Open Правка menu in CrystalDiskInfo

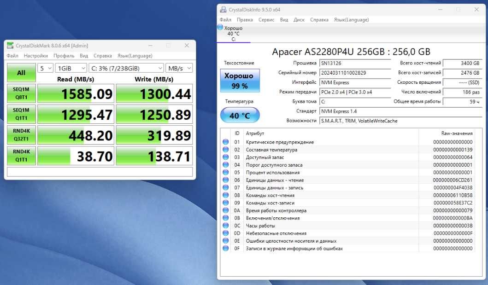tap(245, 20)
